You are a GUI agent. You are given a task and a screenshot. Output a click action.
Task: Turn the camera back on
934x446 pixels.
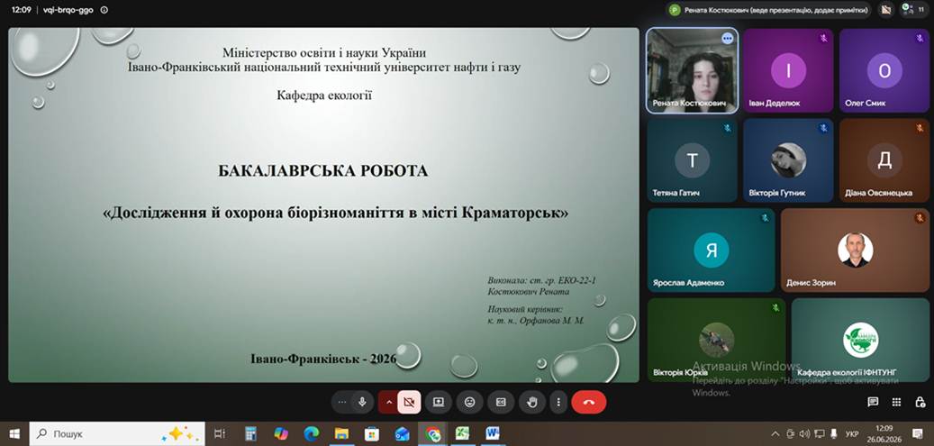409,403
